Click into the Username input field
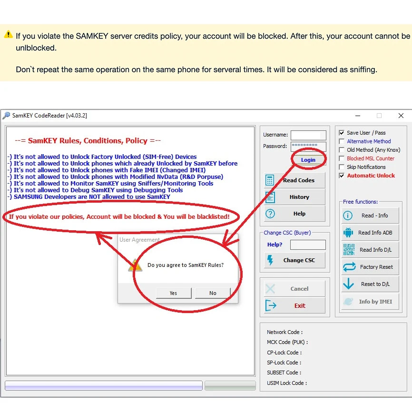 tap(308, 135)
